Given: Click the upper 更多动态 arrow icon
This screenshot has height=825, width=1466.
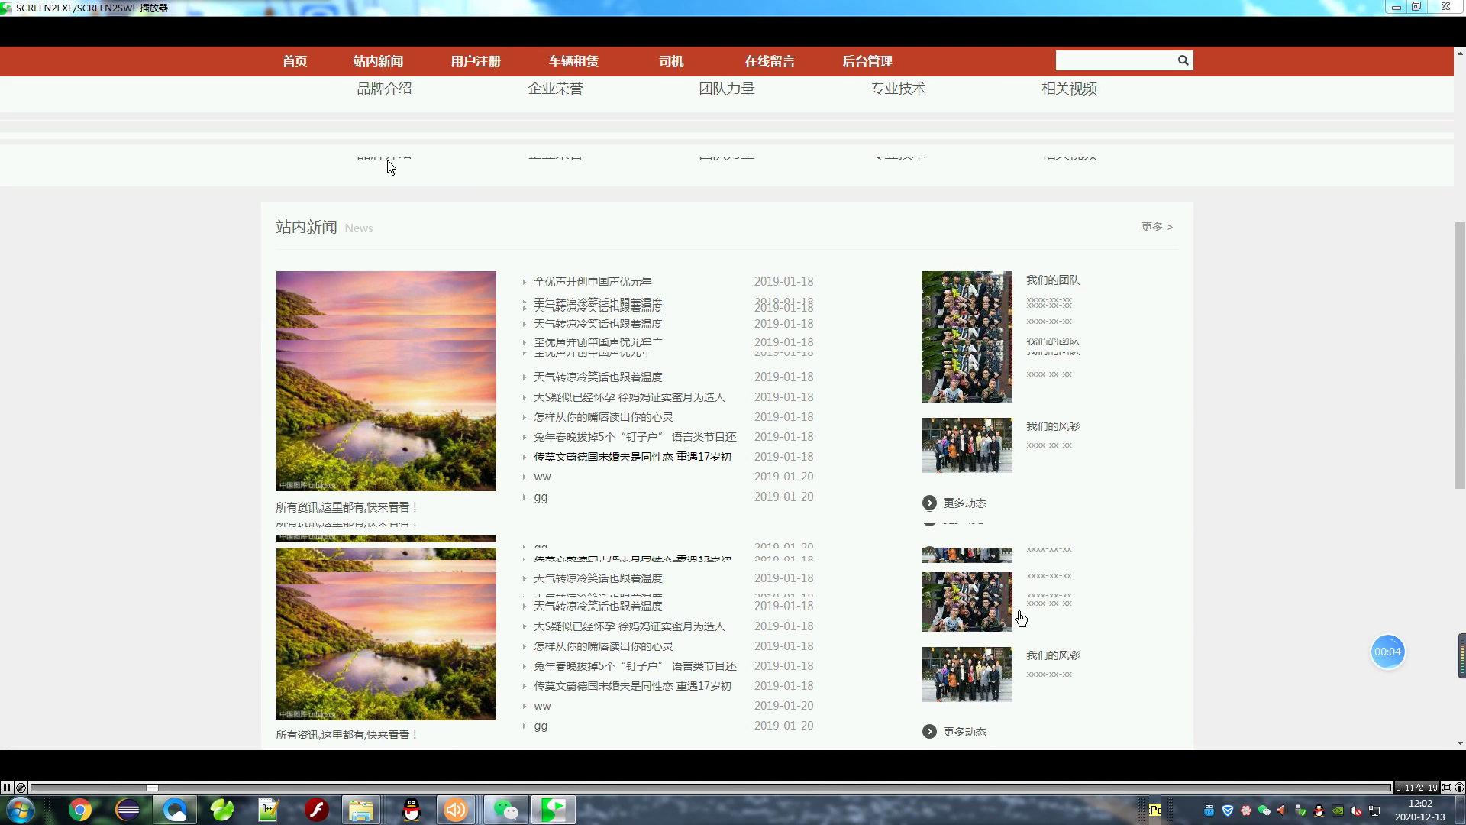Looking at the screenshot, I should pos(929,503).
